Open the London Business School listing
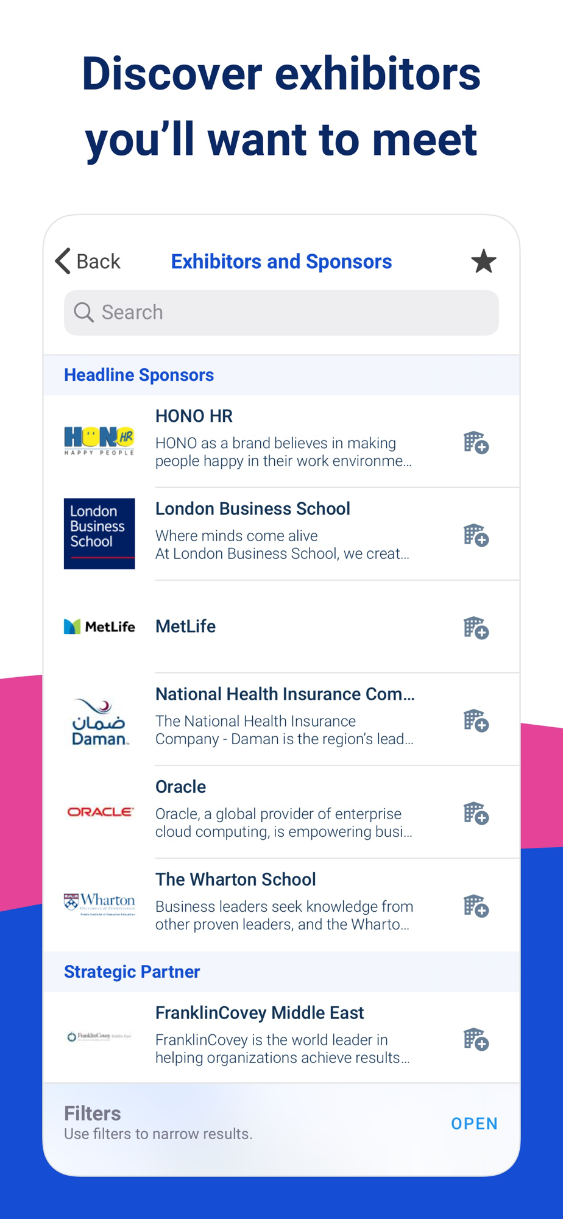563x1219 pixels. pos(281,534)
